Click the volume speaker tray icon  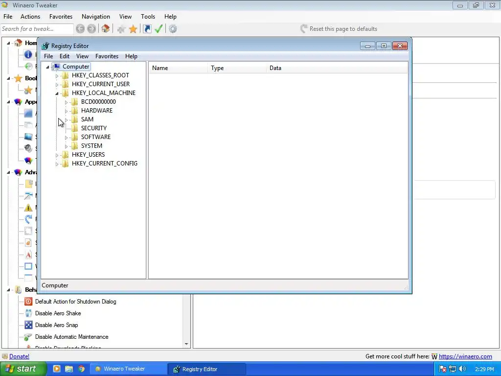coord(462,369)
